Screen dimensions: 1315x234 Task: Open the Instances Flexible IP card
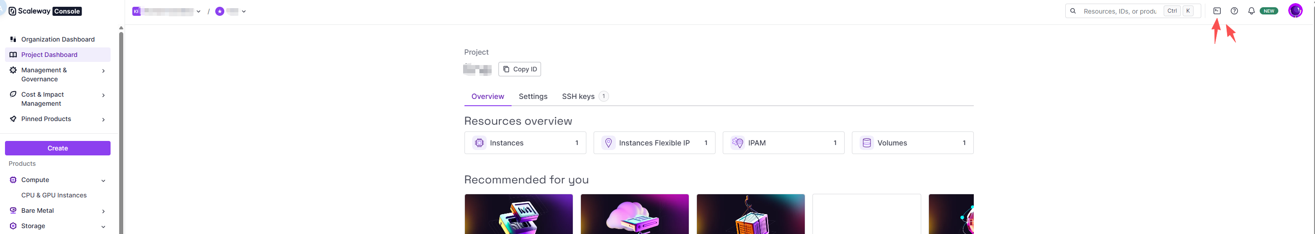click(654, 143)
